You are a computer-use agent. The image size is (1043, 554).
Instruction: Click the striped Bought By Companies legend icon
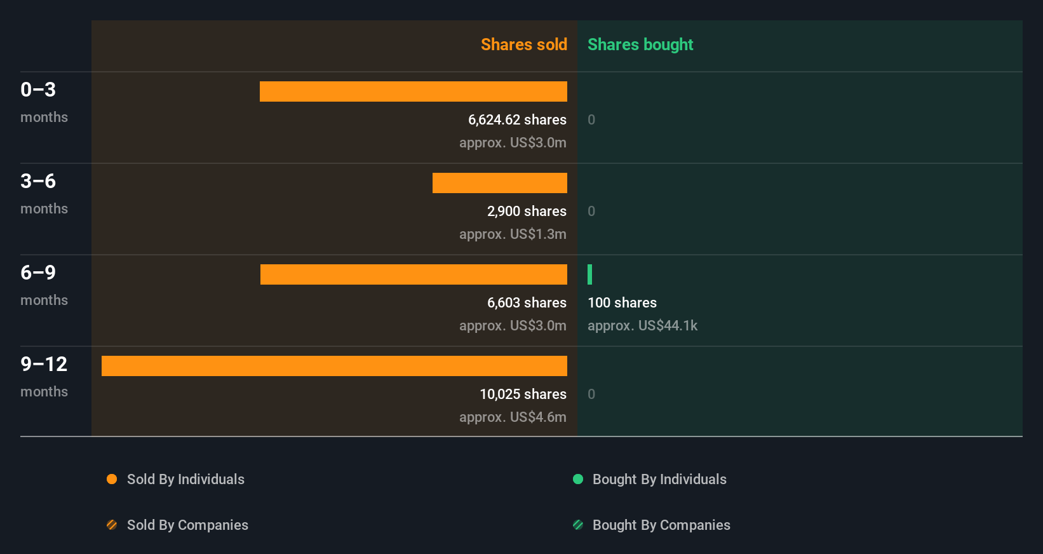[x=578, y=525]
